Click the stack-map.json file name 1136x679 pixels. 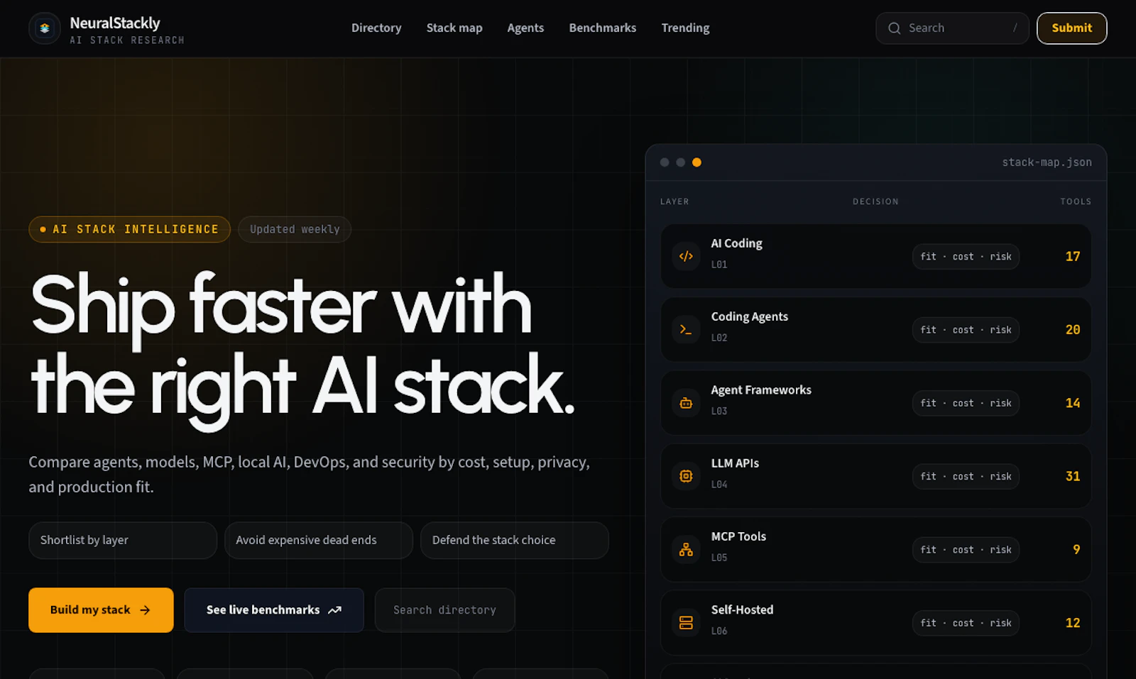[x=1047, y=162]
